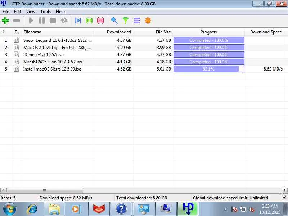Click file icon for macOS Sierra row

(16, 69)
